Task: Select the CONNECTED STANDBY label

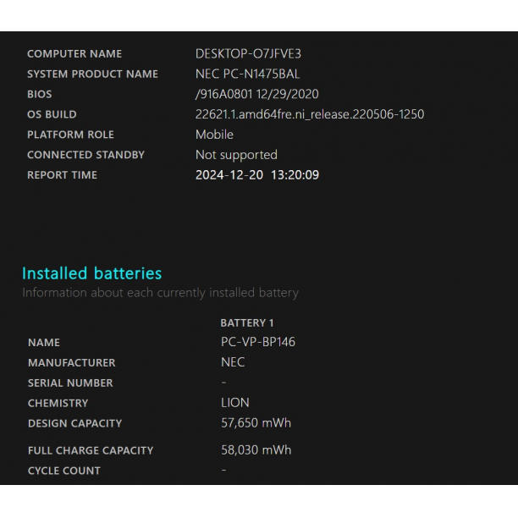Action: 85,155
